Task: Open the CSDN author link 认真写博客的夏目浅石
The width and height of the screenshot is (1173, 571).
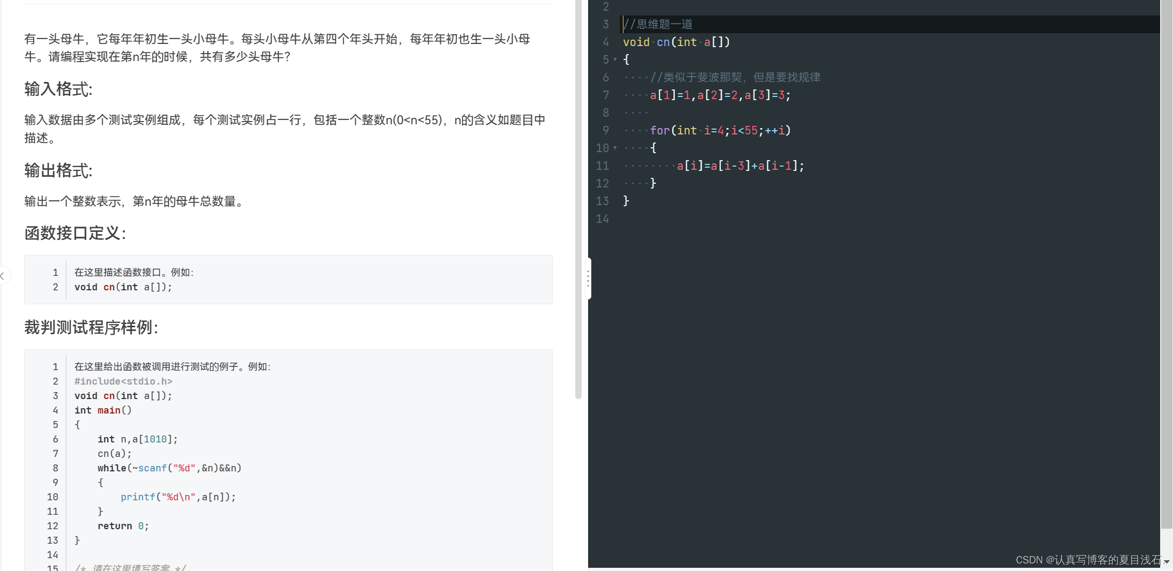Action: pyautogui.click(x=1102, y=560)
